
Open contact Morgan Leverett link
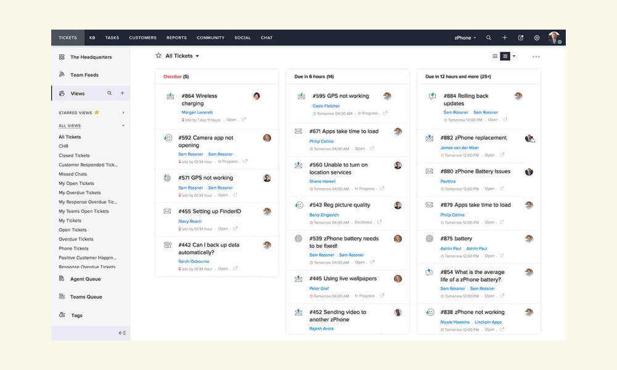coord(197,112)
